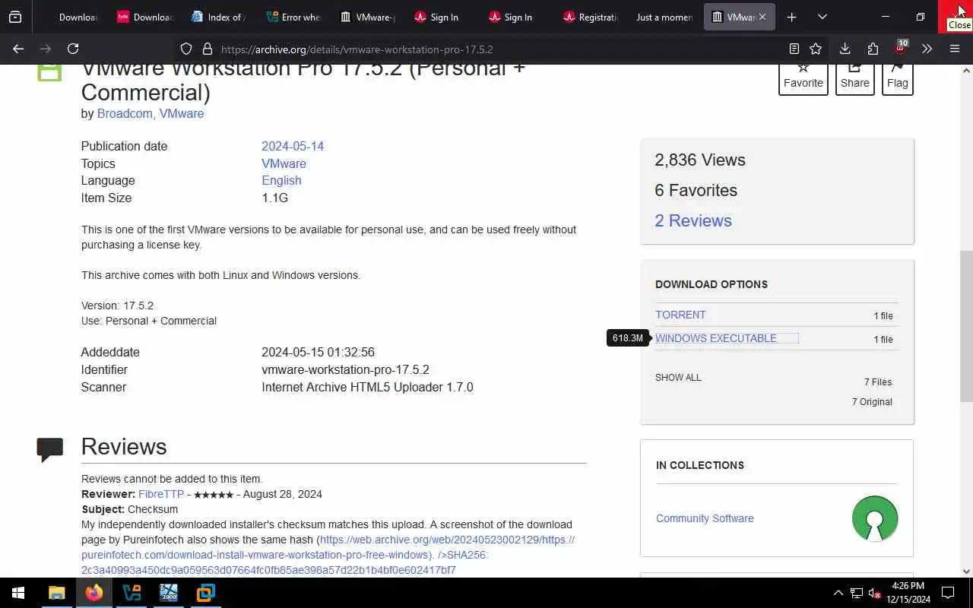973x608 pixels.
Task: Open the Extensions puzzle icon
Action: click(x=873, y=49)
